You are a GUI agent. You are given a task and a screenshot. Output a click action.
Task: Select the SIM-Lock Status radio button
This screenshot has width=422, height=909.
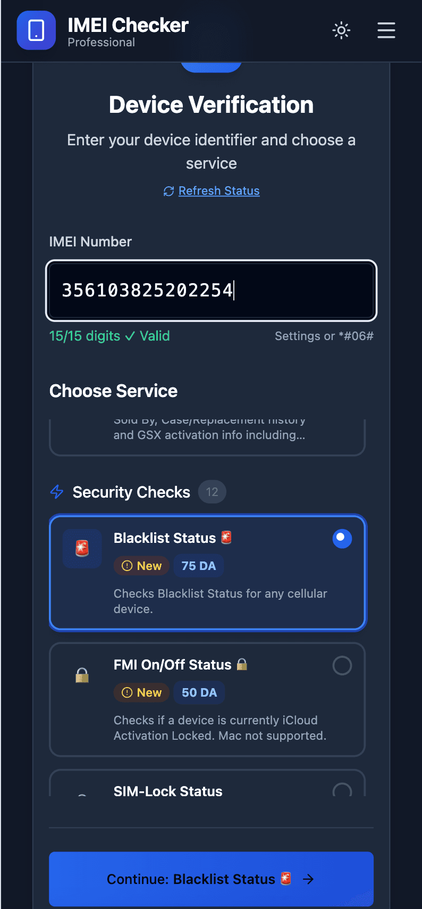342,792
